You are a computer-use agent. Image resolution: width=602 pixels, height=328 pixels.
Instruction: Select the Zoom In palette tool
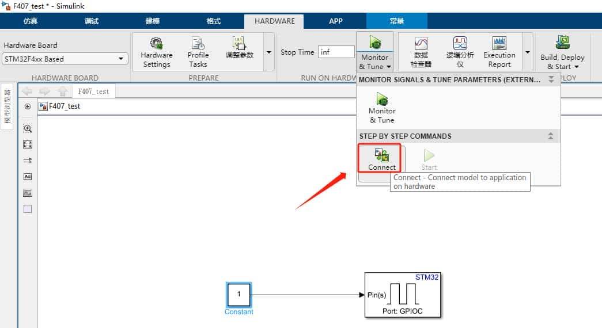pos(28,128)
